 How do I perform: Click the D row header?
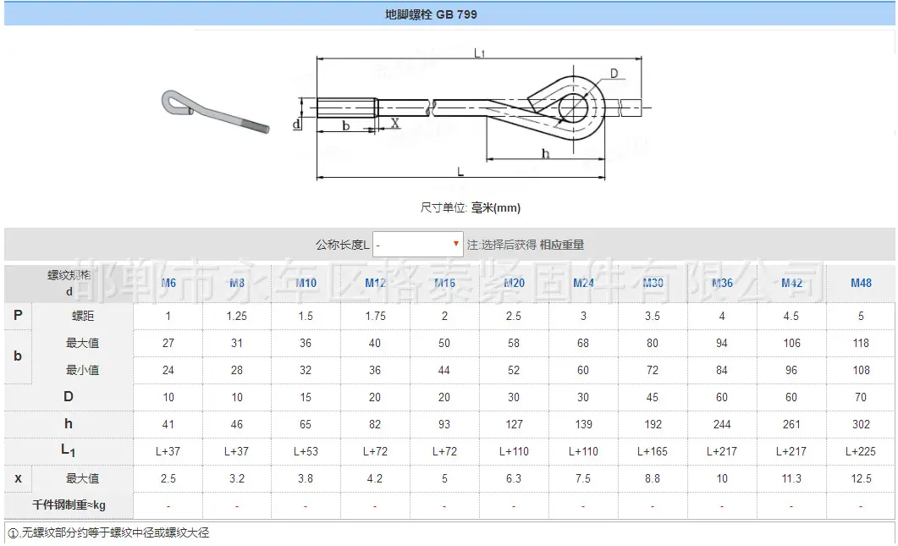pyautogui.click(x=69, y=396)
